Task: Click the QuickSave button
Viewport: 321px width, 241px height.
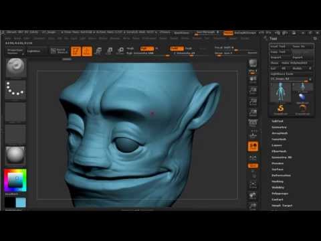Action: [181, 33]
